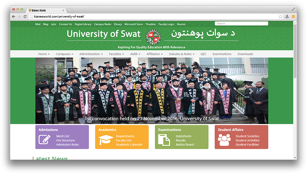This screenshot has height=174, width=307.
Task: Select the Examinations nav menu item
Action: tap(222, 54)
